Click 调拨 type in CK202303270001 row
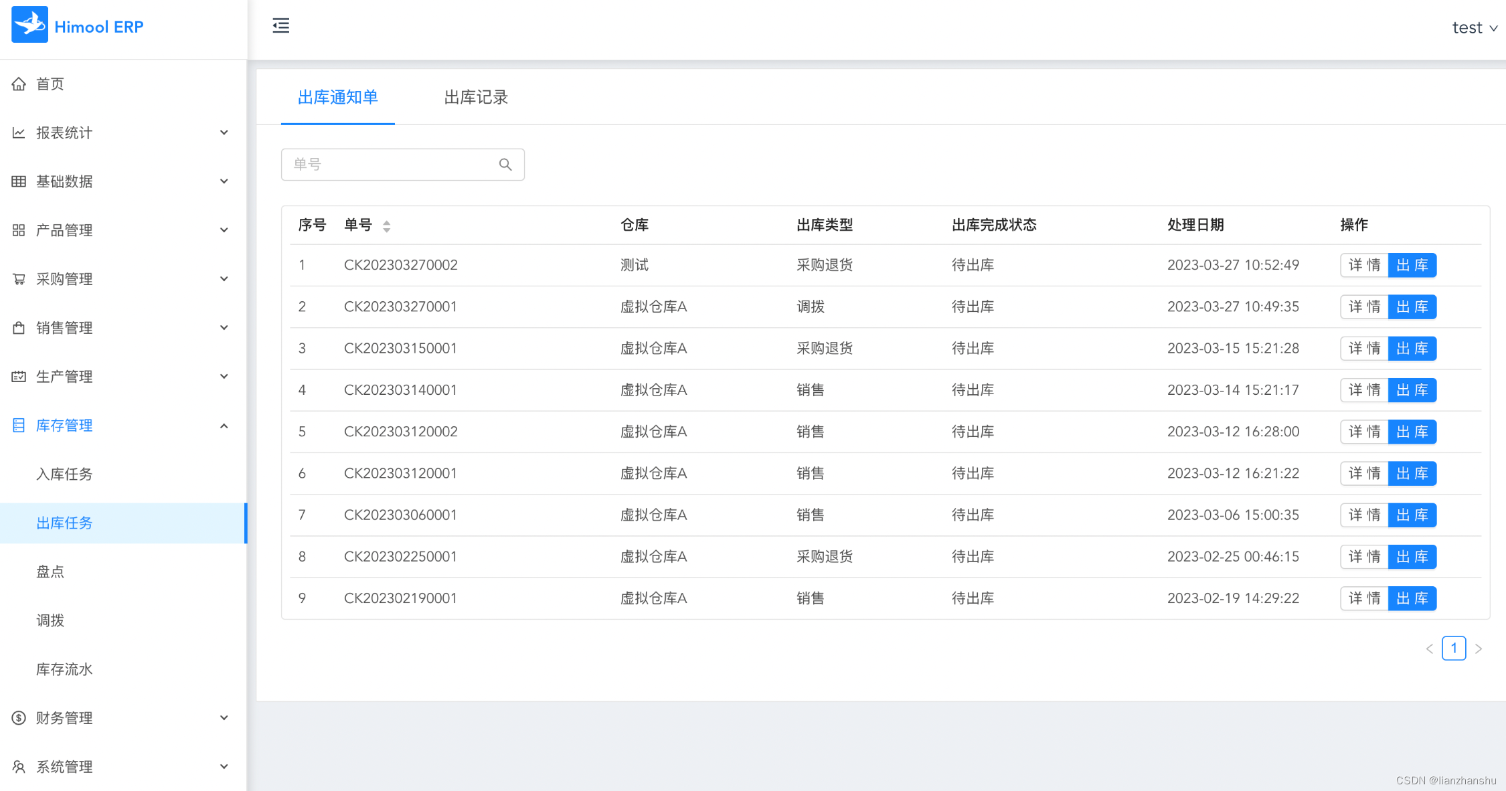 tap(811, 306)
